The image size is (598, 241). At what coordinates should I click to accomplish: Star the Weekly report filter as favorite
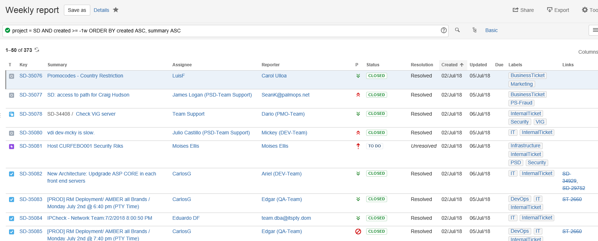click(x=116, y=10)
